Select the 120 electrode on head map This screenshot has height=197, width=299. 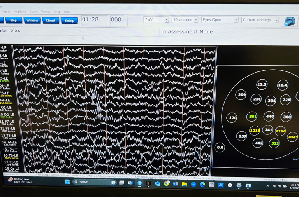tap(232, 118)
